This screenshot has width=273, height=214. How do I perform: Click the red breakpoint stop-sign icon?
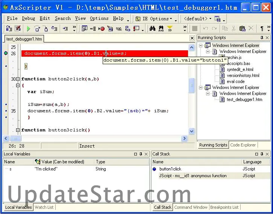[x=102, y=29]
